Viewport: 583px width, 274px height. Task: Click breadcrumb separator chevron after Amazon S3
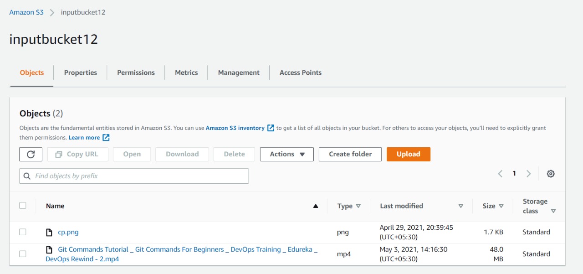52,12
